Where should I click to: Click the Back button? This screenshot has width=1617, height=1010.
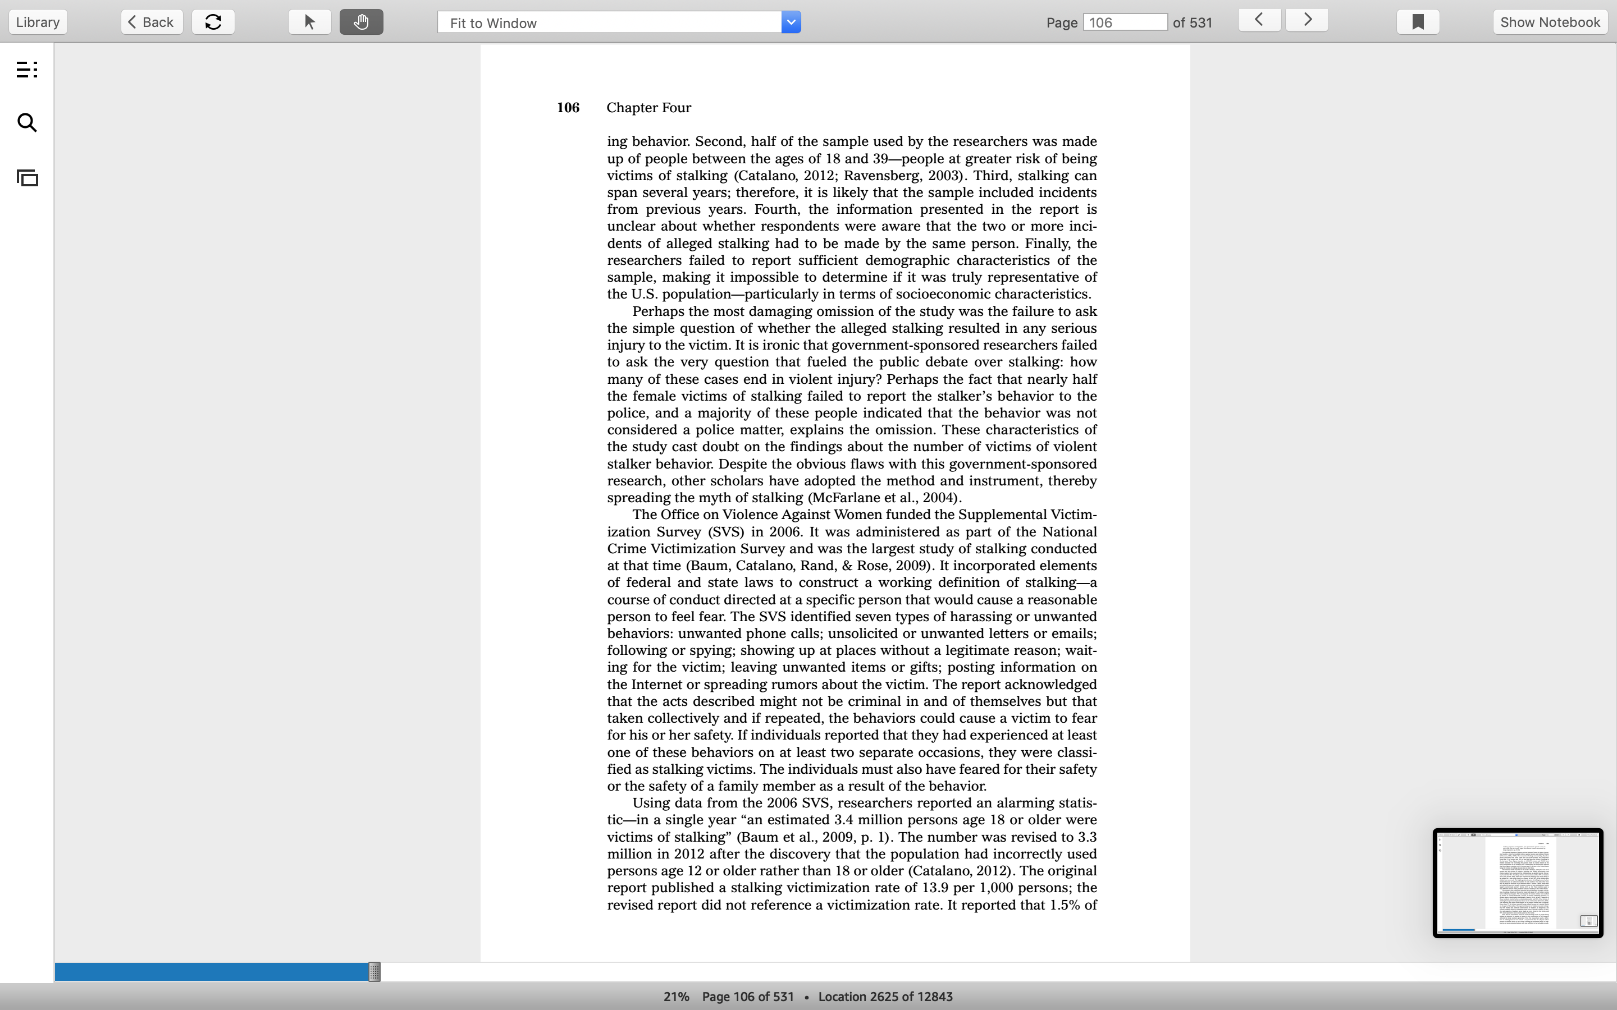coord(152,22)
